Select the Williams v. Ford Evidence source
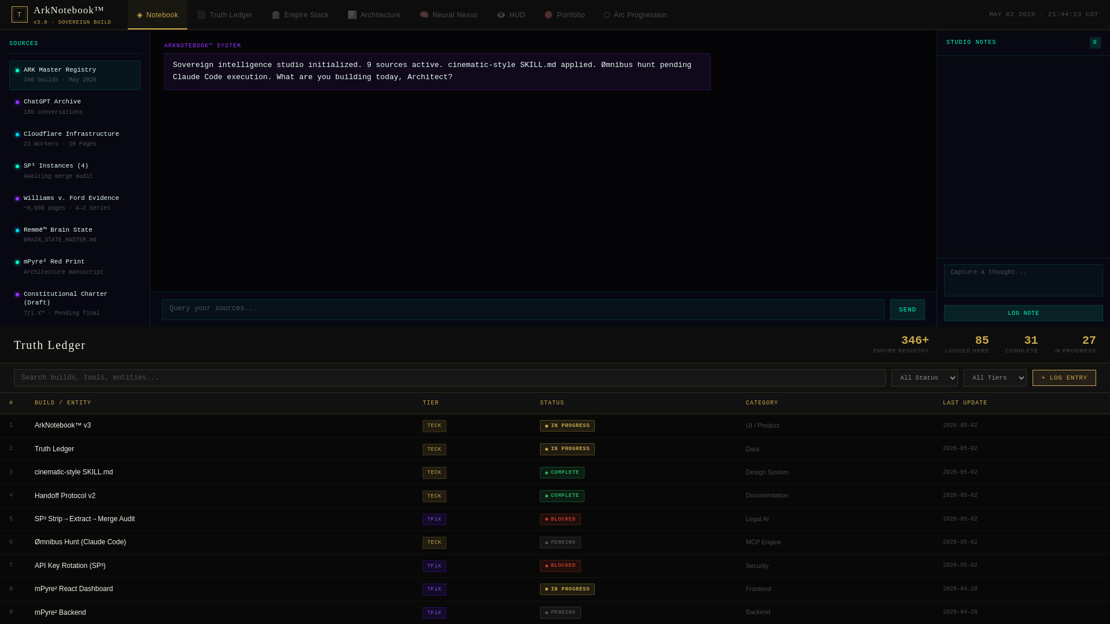1110x624 pixels. (75, 203)
